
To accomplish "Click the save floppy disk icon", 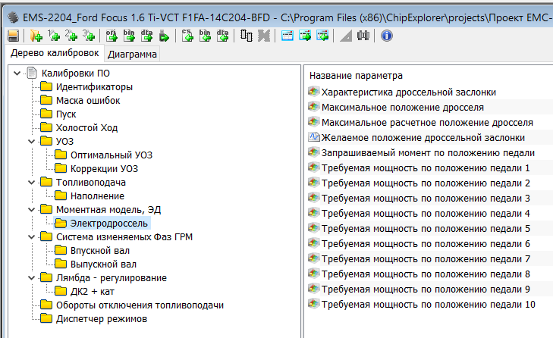I will point(13,36).
